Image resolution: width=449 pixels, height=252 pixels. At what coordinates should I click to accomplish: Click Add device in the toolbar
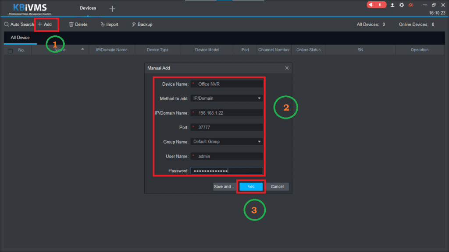pos(45,24)
